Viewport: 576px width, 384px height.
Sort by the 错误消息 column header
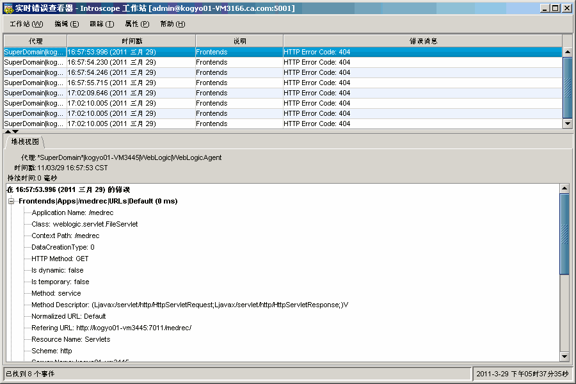[x=422, y=41]
